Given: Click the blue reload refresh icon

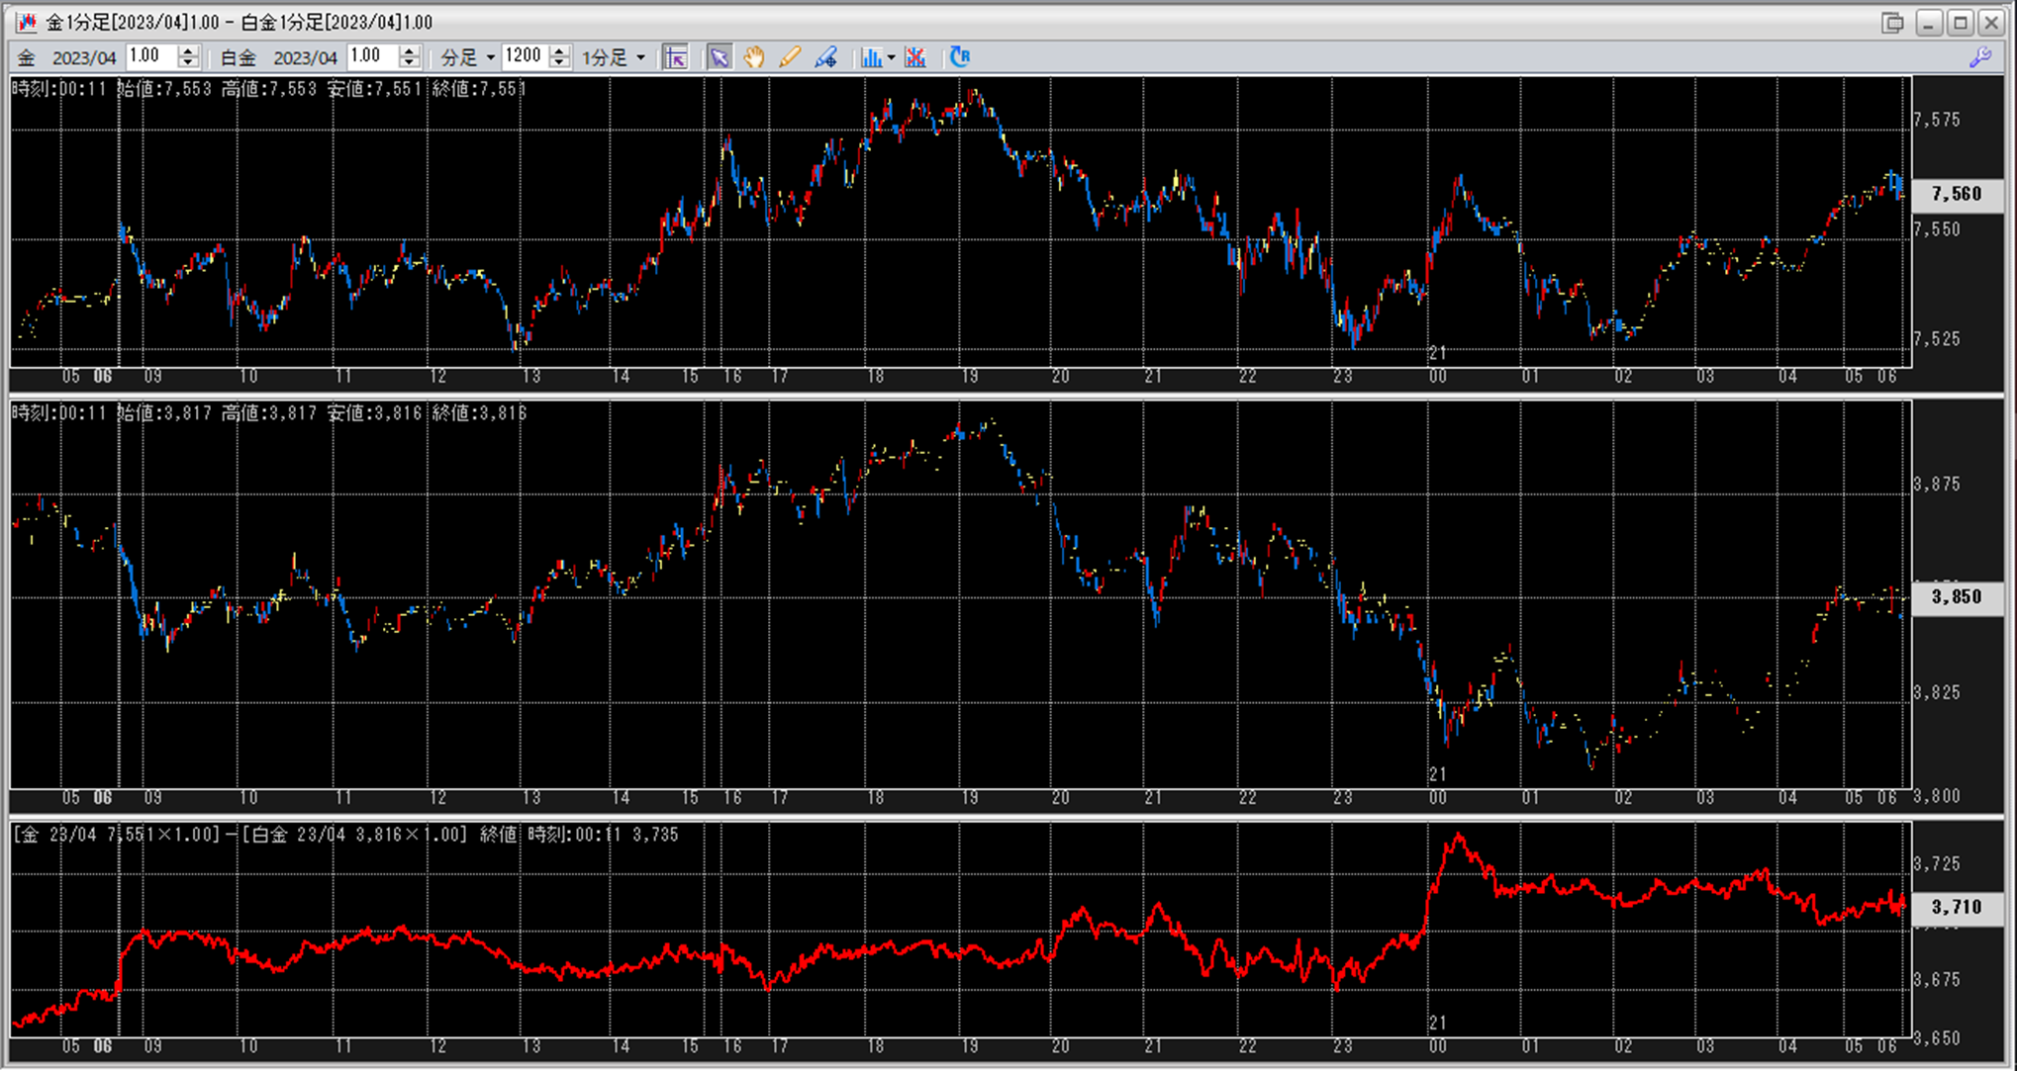Looking at the screenshot, I should (959, 57).
